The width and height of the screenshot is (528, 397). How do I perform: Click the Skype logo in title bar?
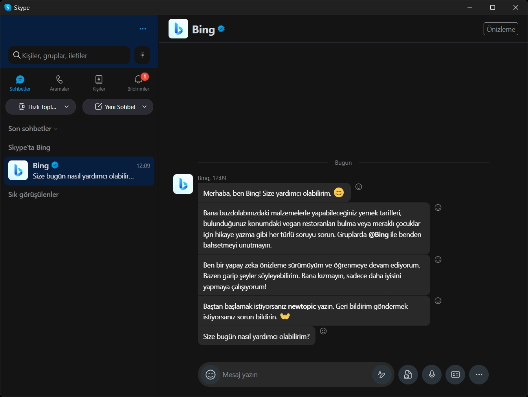(x=8, y=7)
